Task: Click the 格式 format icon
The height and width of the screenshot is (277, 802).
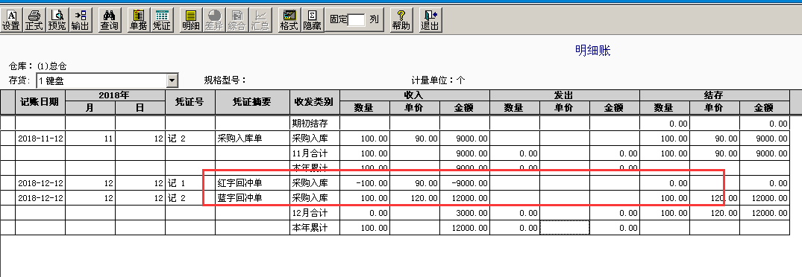Action: click(x=289, y=20)
